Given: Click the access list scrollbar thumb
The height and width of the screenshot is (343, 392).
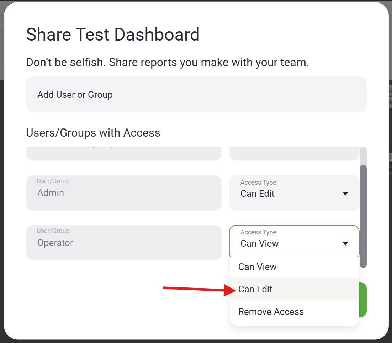Looking at the screenshot, I should 363,216.
